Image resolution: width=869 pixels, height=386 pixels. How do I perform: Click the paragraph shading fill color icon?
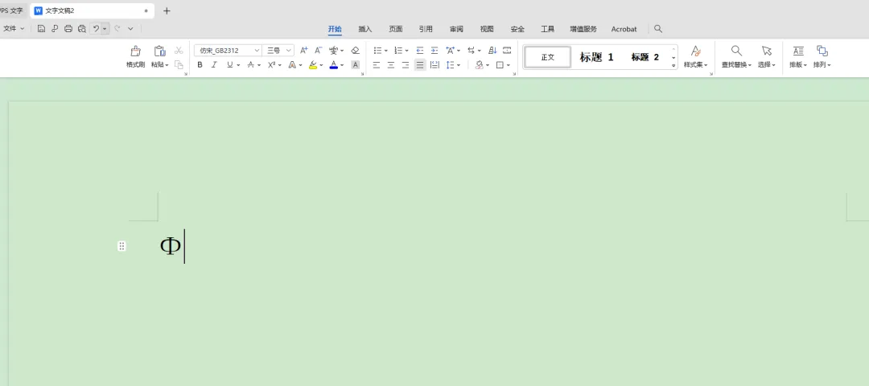point(480,65)
